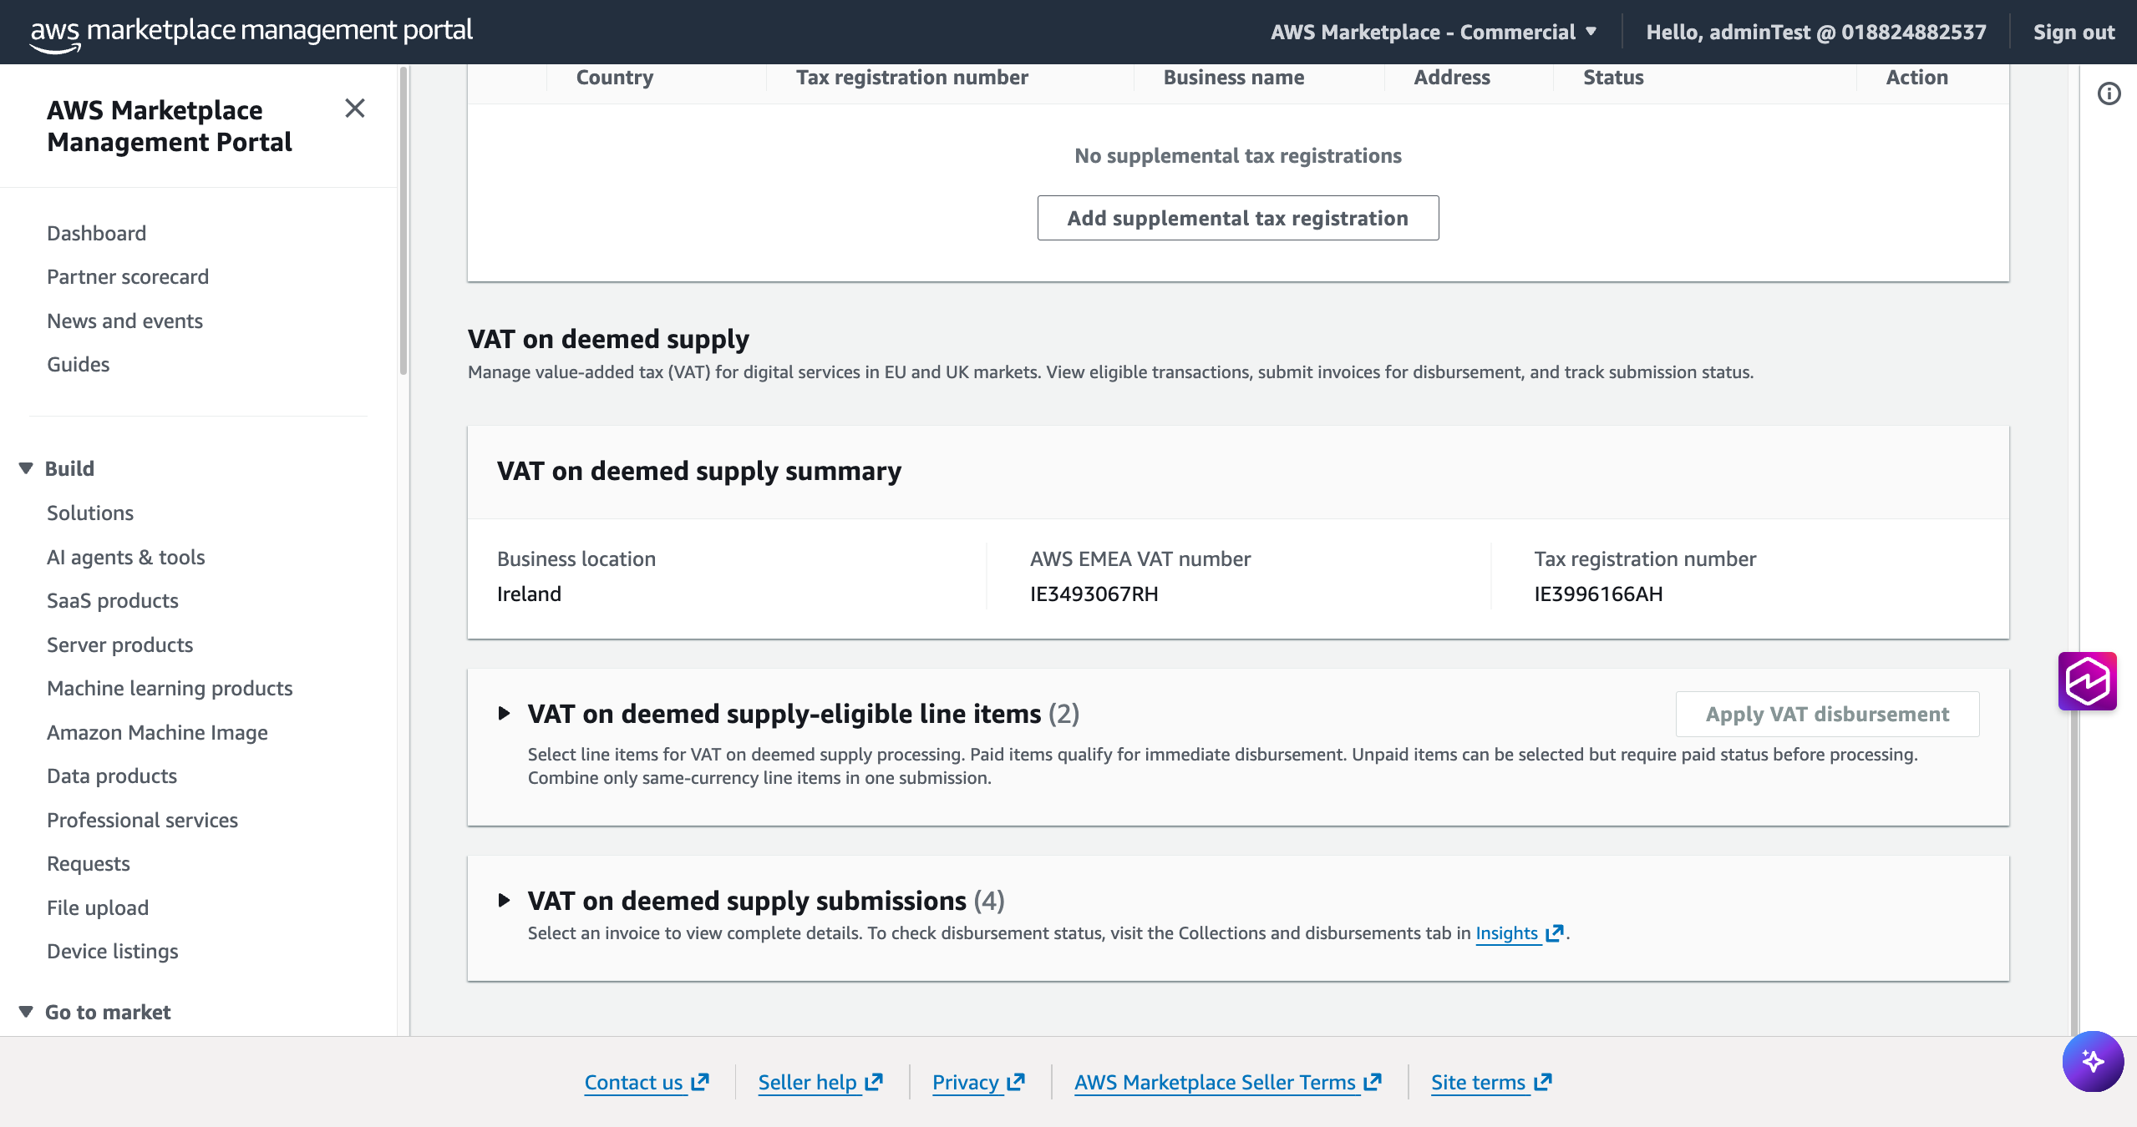
Task: Close the navigation side panel
Action: pos(355,109)
